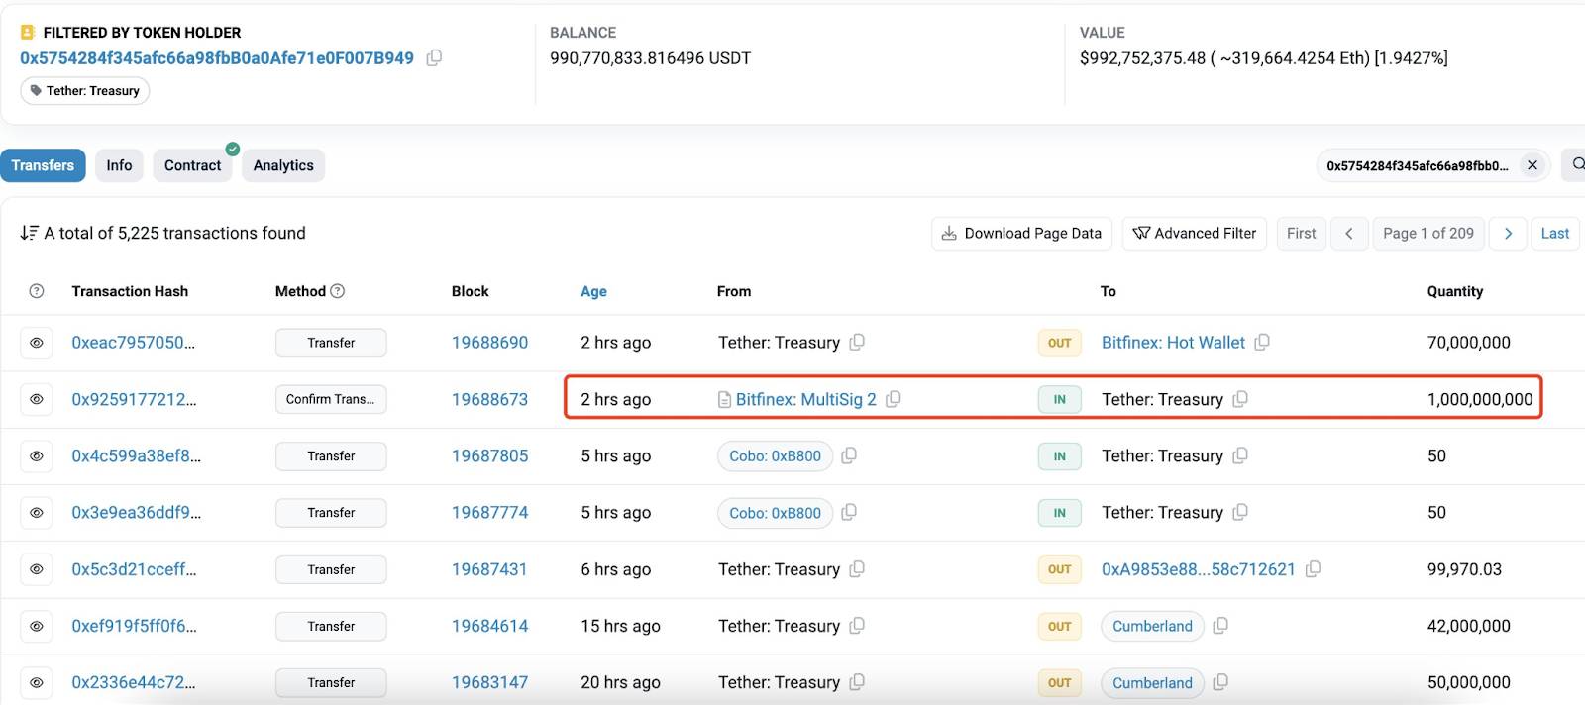View details for transaction 0x4c599a38ef8
This screenshot has height=705, width=1585.
coord(37,456)
